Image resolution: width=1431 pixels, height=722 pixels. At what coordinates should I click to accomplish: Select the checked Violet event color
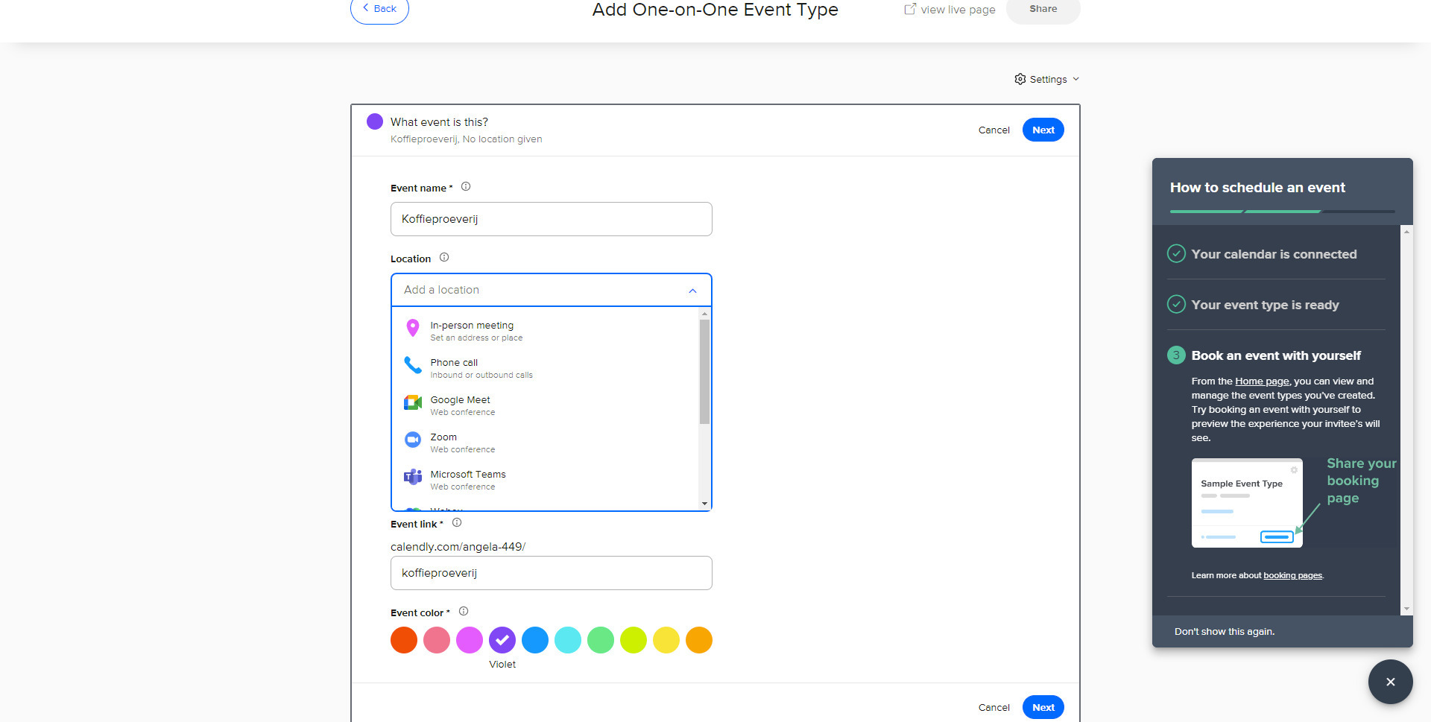click(502, 640)
